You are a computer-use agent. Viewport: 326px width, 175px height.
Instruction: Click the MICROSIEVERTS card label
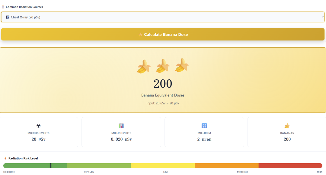point(38,133)
